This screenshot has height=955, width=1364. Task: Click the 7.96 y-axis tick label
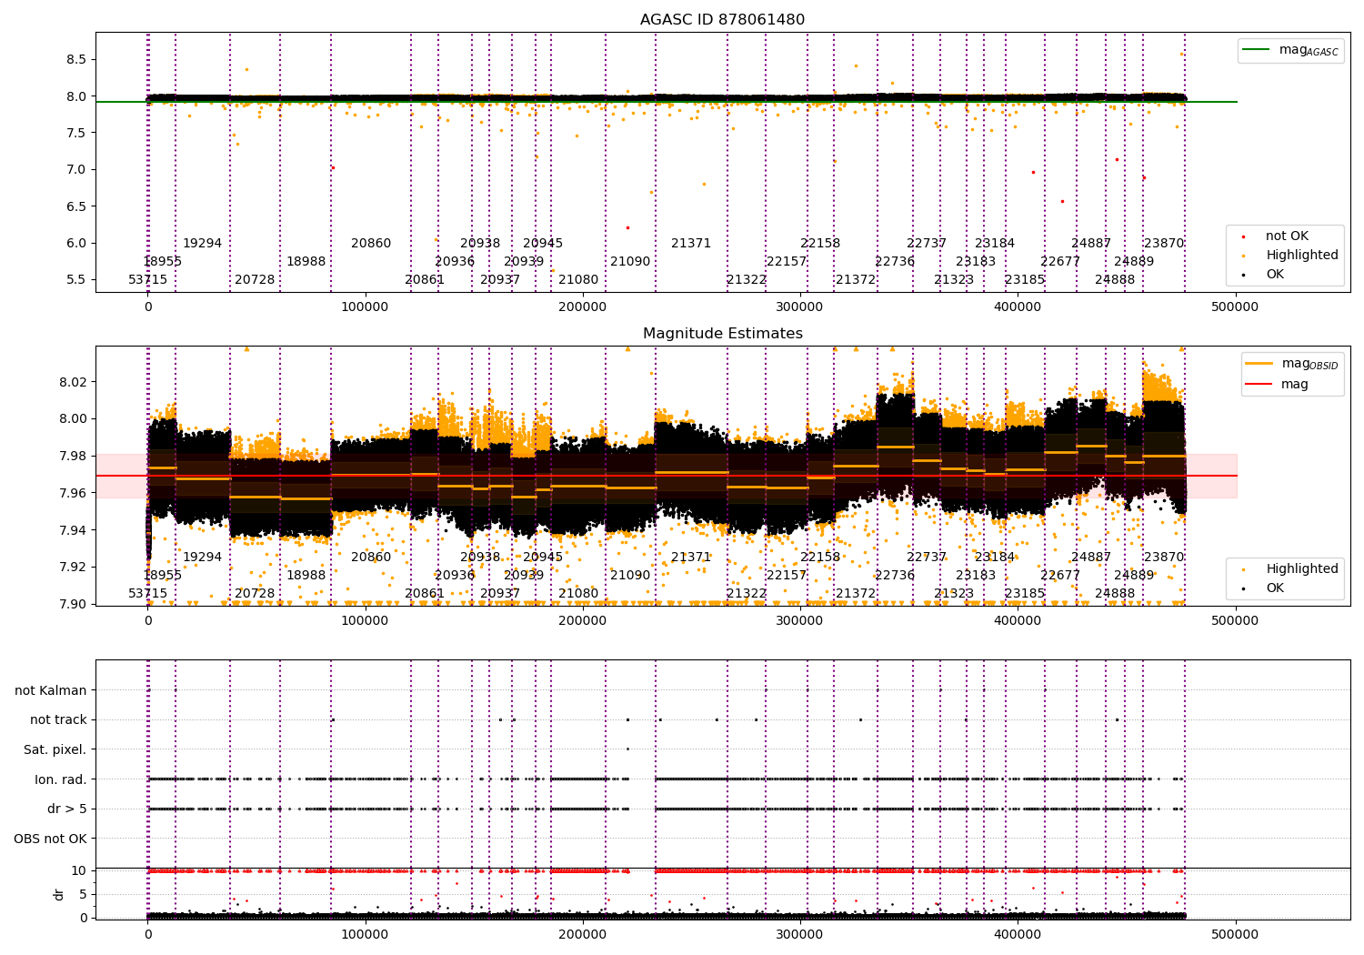pos(73,493)
